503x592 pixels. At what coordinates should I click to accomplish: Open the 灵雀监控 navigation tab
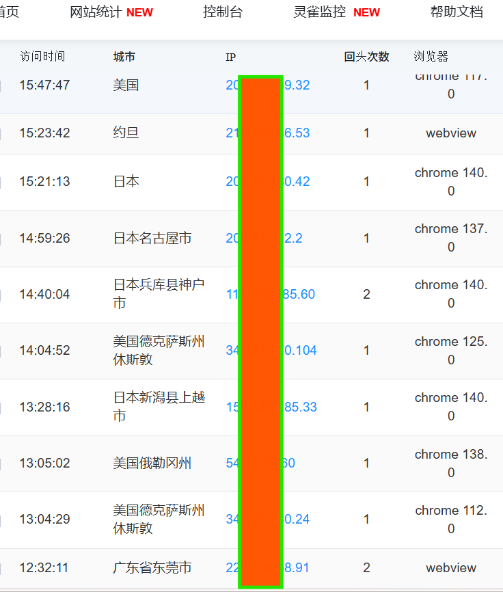tap(320, 12)
